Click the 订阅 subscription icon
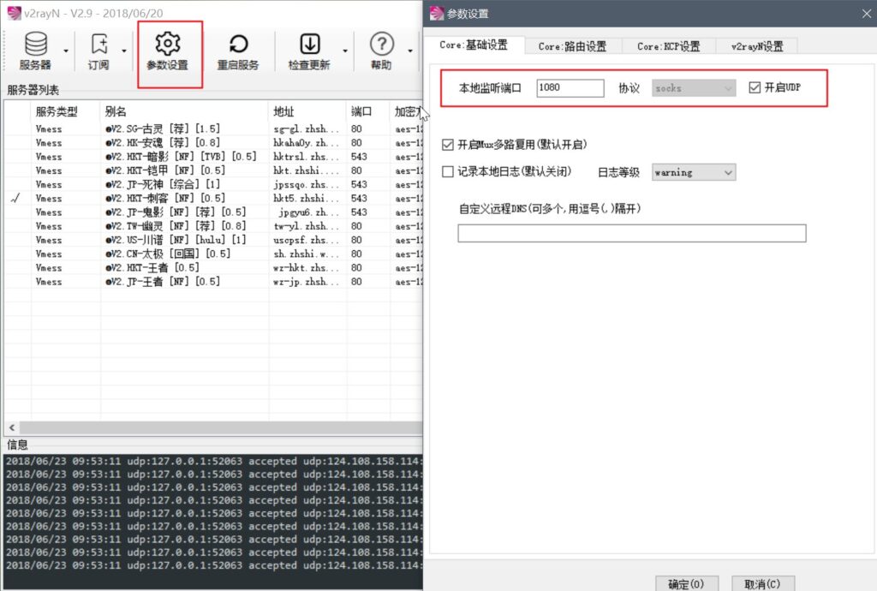 click(x=99, y=51)
